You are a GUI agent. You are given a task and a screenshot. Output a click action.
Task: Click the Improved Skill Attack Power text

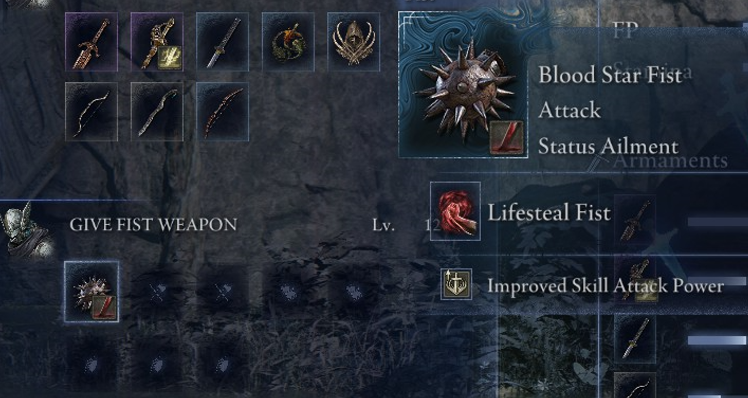tap(605, 286)
